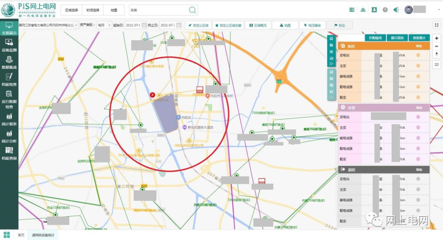Open 统计分析 statistical analysis in sidebar
This screenshot has width=443, height=240.
coord(9,137)
